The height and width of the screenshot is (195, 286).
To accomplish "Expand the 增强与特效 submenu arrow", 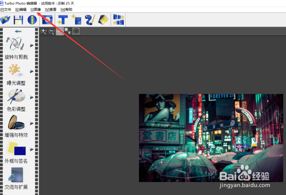I will (32, 123).
